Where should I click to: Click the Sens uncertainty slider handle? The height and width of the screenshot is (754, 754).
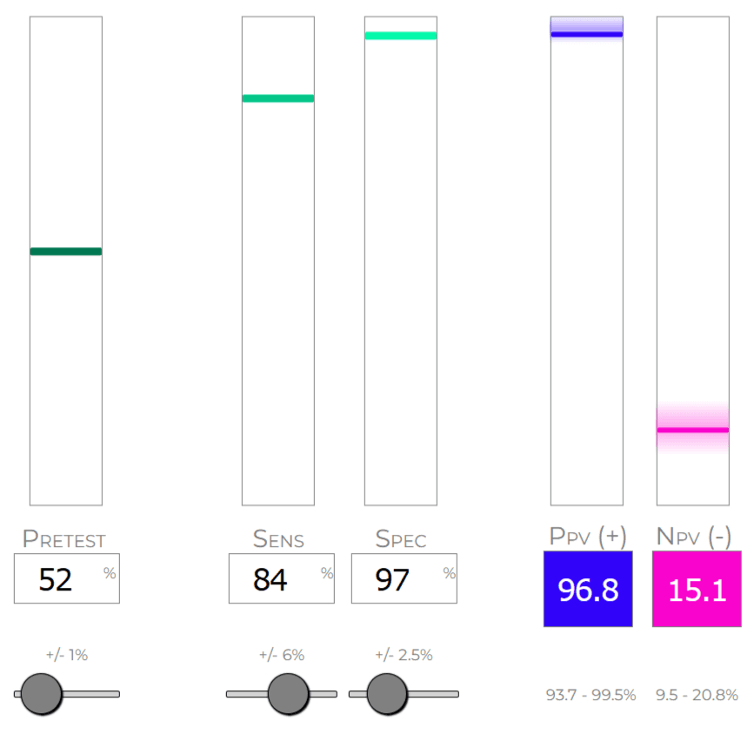(289, 693)
